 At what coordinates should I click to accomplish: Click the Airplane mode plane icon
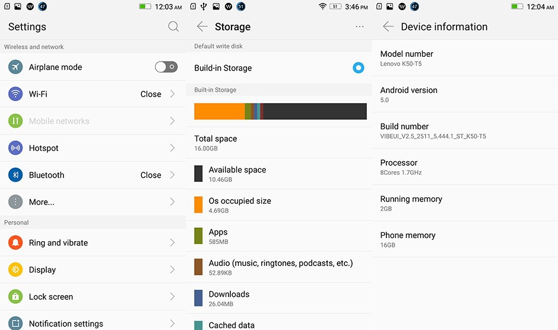(15, 67)
